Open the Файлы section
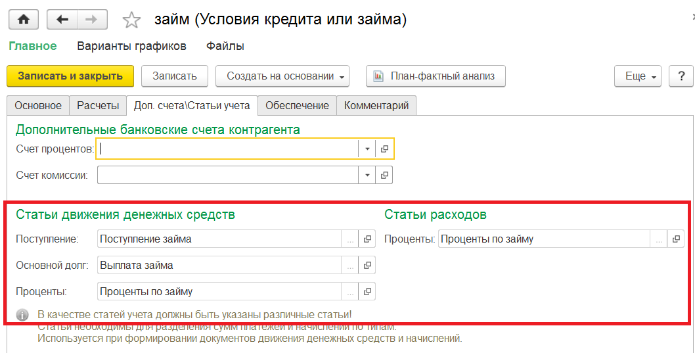This screenshot has width=695, height=353. pos(225,46)
